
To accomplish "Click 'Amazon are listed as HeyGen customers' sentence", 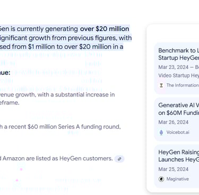I will (x=57, y=158).
